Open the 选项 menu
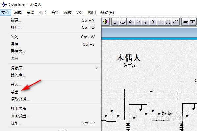The width and height of the screenshot is (197, 131). tap(67, 13)
